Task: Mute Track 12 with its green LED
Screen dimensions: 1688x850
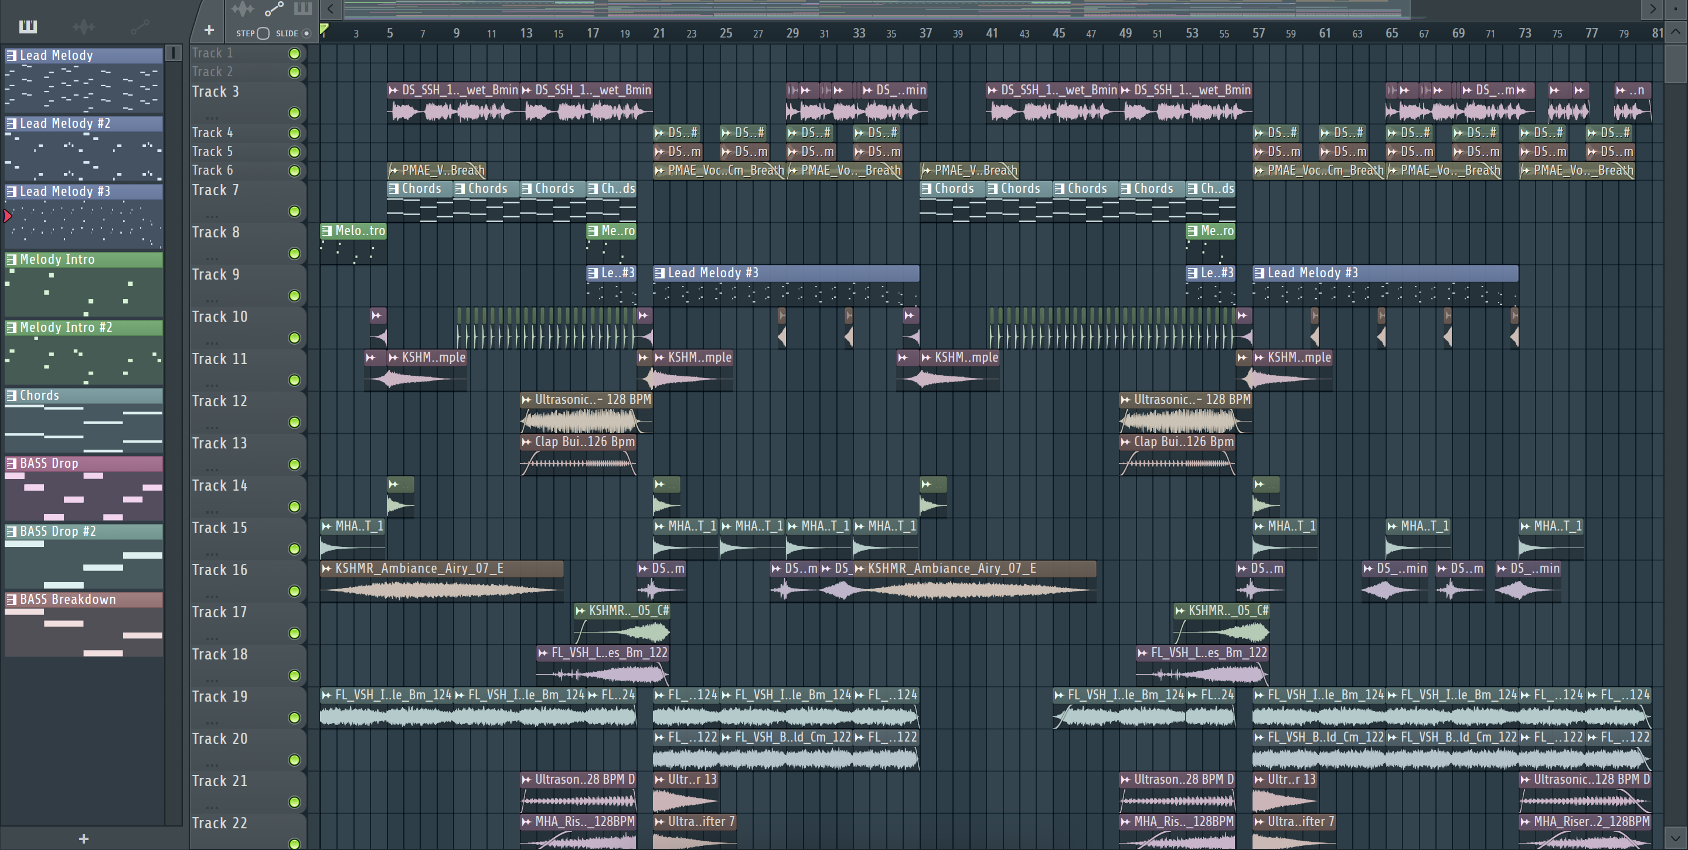Action: coord(294,422)
